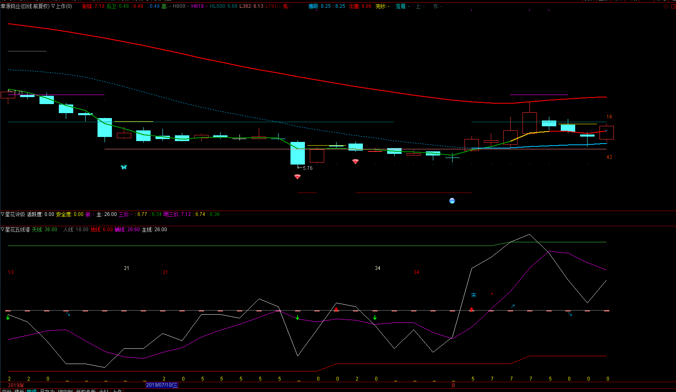
Task: Click the 星花评级 indicator name
Action: (15, 214)
